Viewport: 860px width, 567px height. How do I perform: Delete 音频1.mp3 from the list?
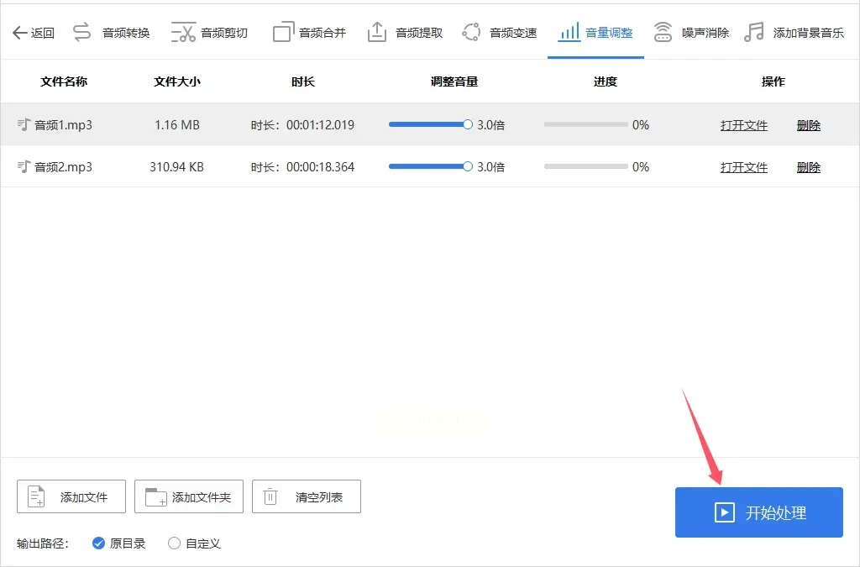point(809,125)
